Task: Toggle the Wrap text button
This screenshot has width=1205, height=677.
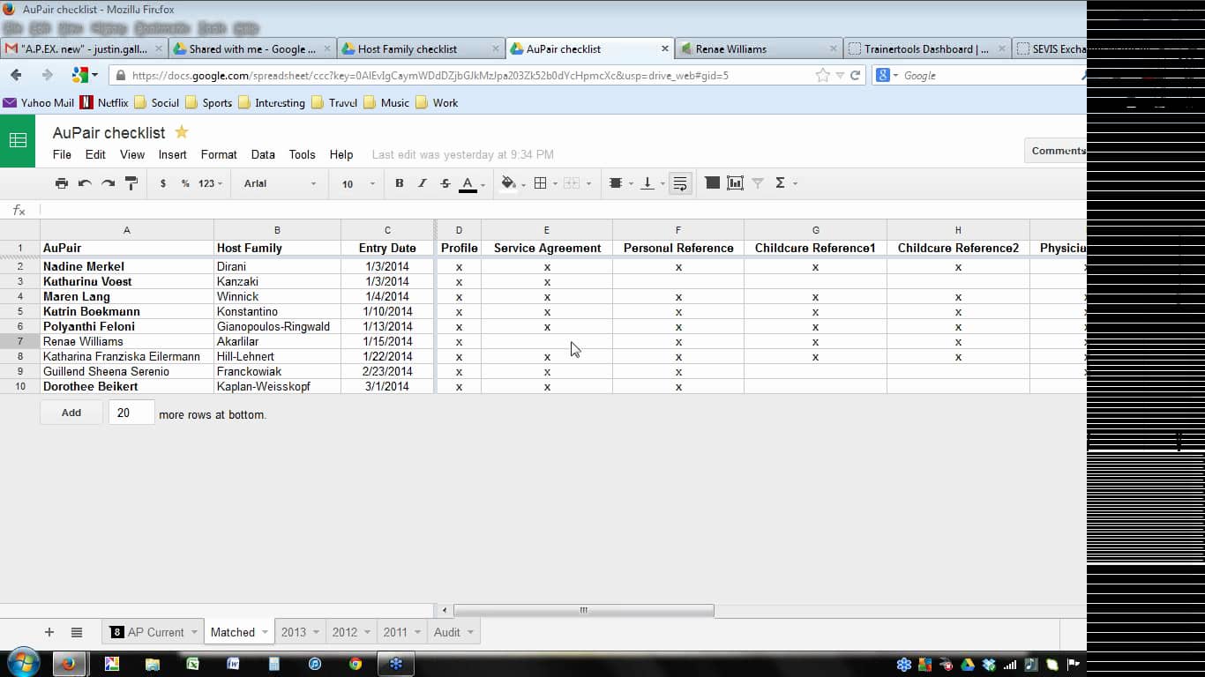Action: pos(680,183)
